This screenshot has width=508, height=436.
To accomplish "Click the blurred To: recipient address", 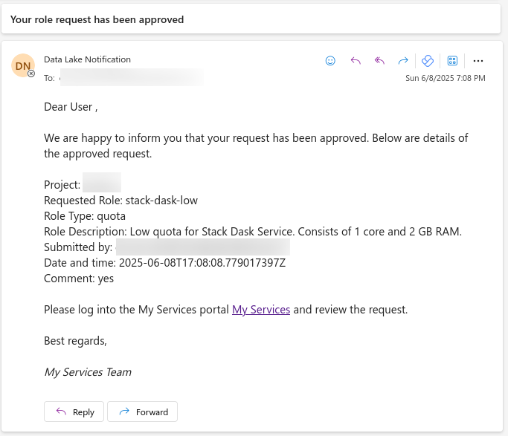I will pyautogui.click(x=132, y=78).
